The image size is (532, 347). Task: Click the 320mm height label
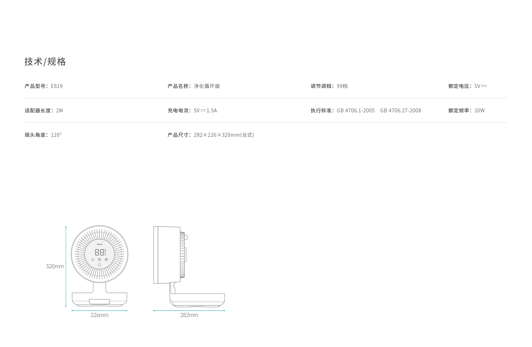tap(55, 267)
